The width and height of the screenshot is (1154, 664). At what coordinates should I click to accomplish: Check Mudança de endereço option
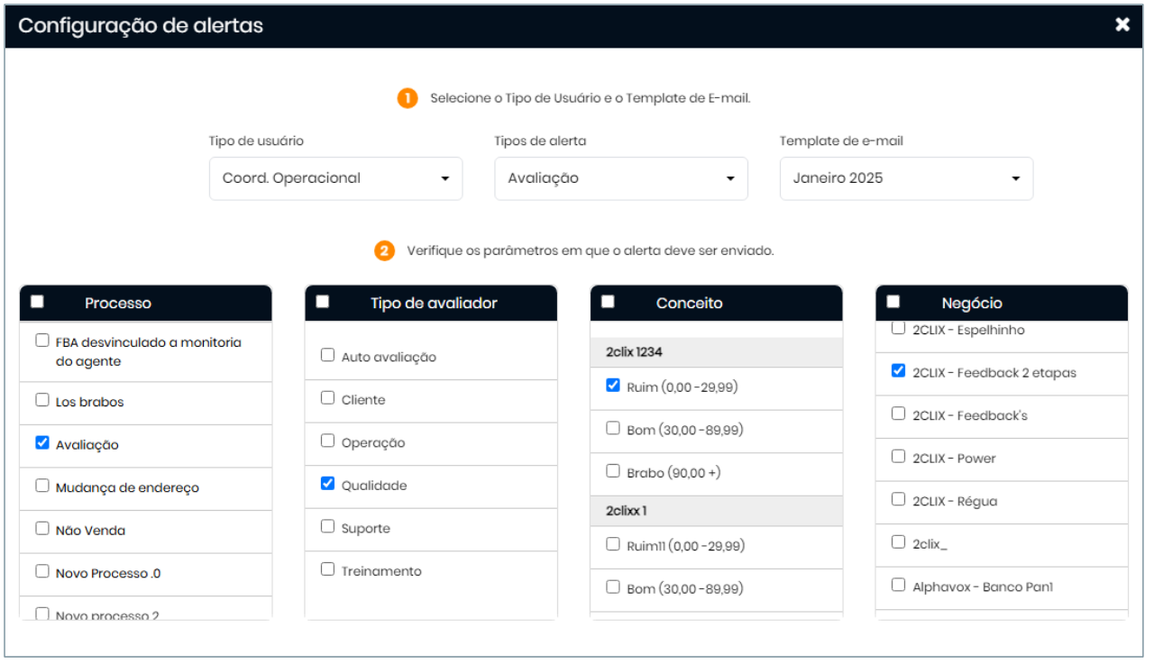click(42, 486)
